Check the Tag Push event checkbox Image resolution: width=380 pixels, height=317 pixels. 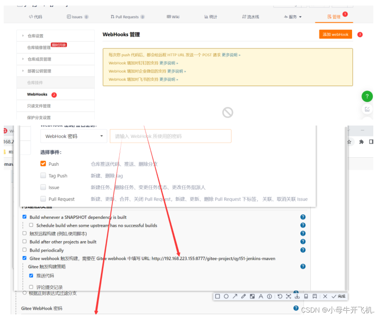(x=43, y=175)
